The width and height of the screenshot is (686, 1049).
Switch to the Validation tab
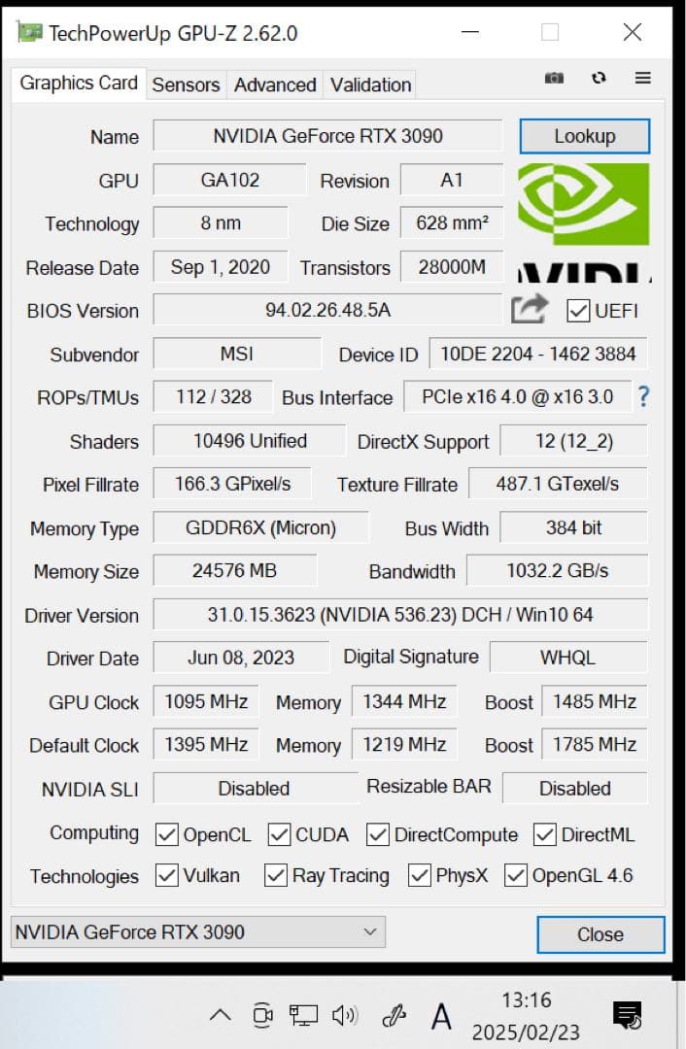pos(370,85)
